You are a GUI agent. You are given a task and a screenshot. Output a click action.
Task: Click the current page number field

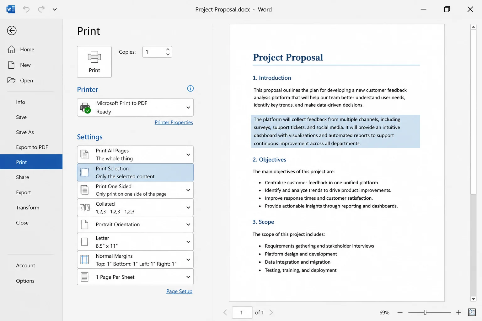(x=242, y=312)
